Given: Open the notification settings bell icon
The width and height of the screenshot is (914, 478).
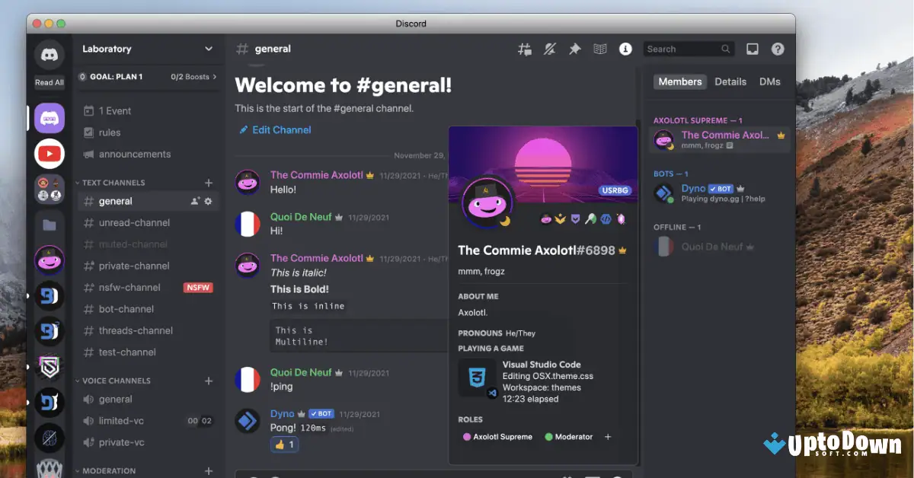Looking at the screenshot, I should tap(549, 48).
